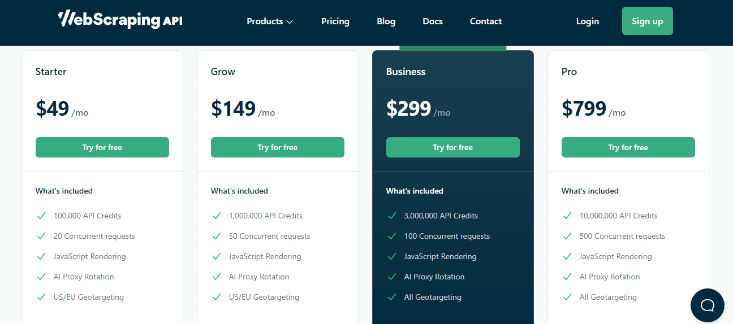733x324 pixels.
Task: Click checkmark beside 3,000,000 API Credits
Action: (392, 216)
